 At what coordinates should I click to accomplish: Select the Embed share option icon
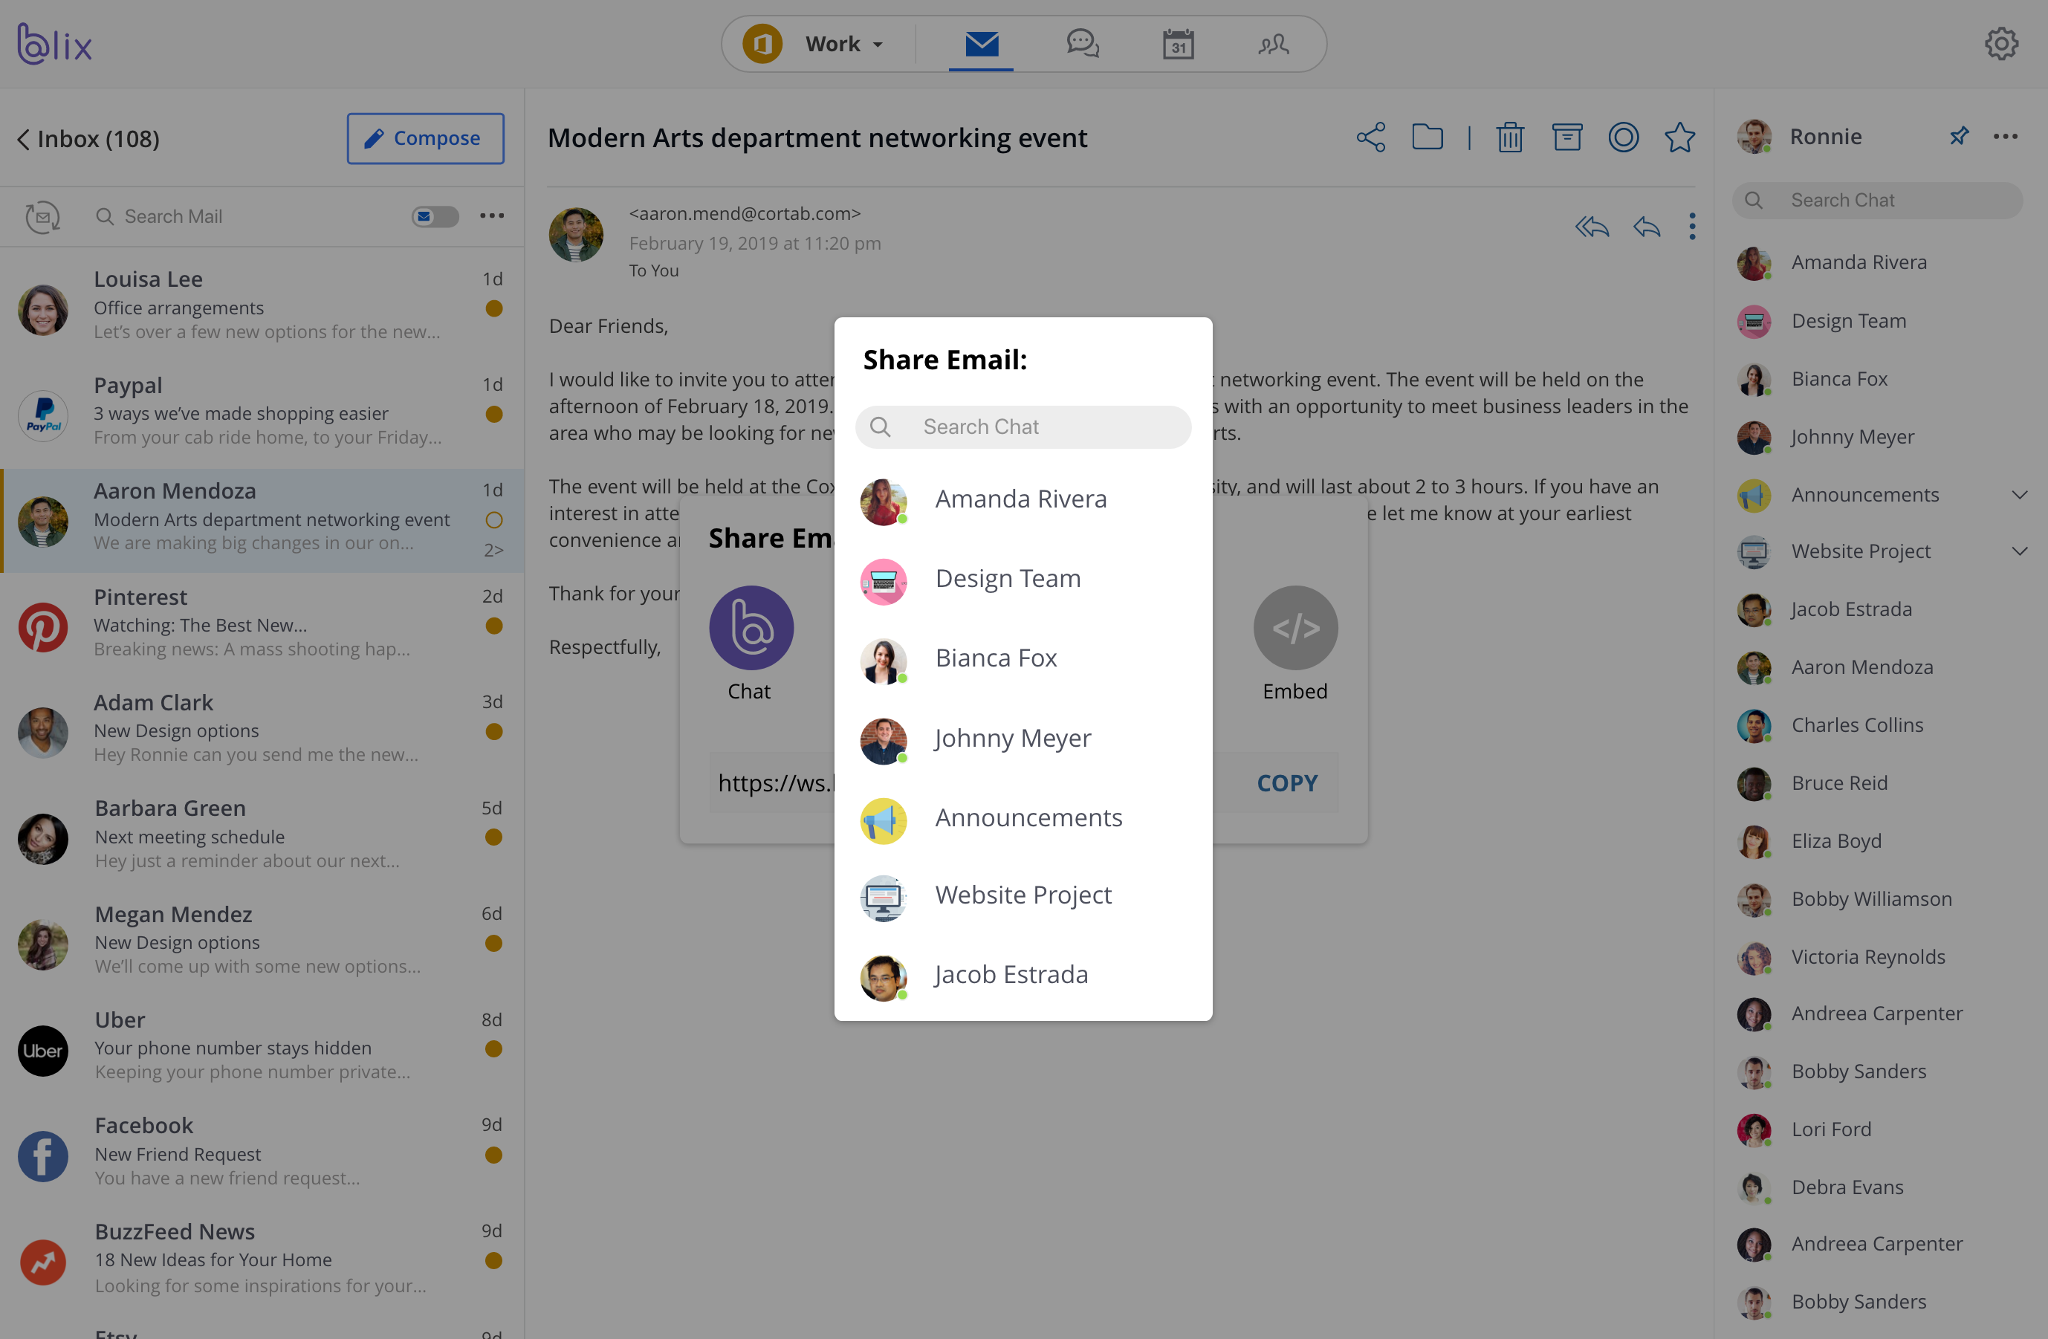click(x=1295, y=628)
